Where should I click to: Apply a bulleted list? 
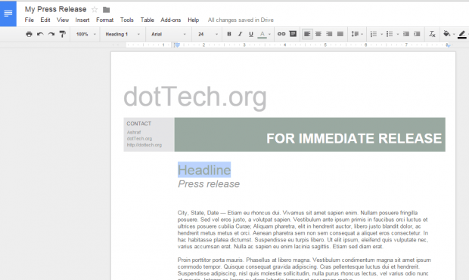click(x=390, y=34)
